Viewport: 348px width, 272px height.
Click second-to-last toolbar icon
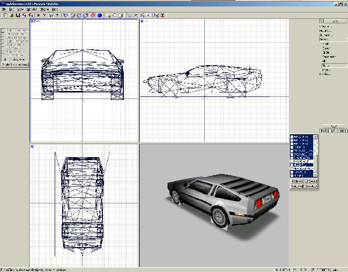click(x=156, y=15)
